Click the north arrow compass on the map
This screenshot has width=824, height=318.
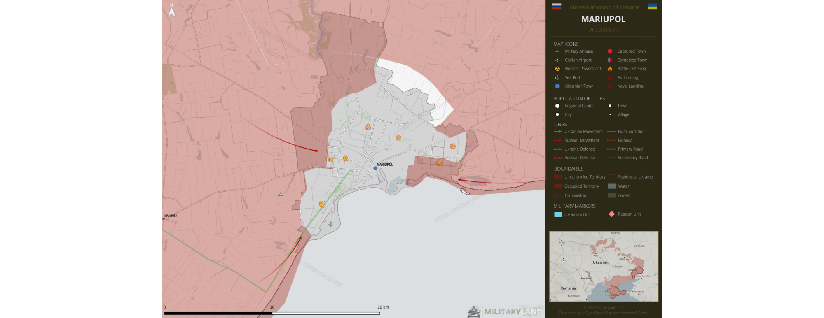pyautogui.click(x=172, y=11)
